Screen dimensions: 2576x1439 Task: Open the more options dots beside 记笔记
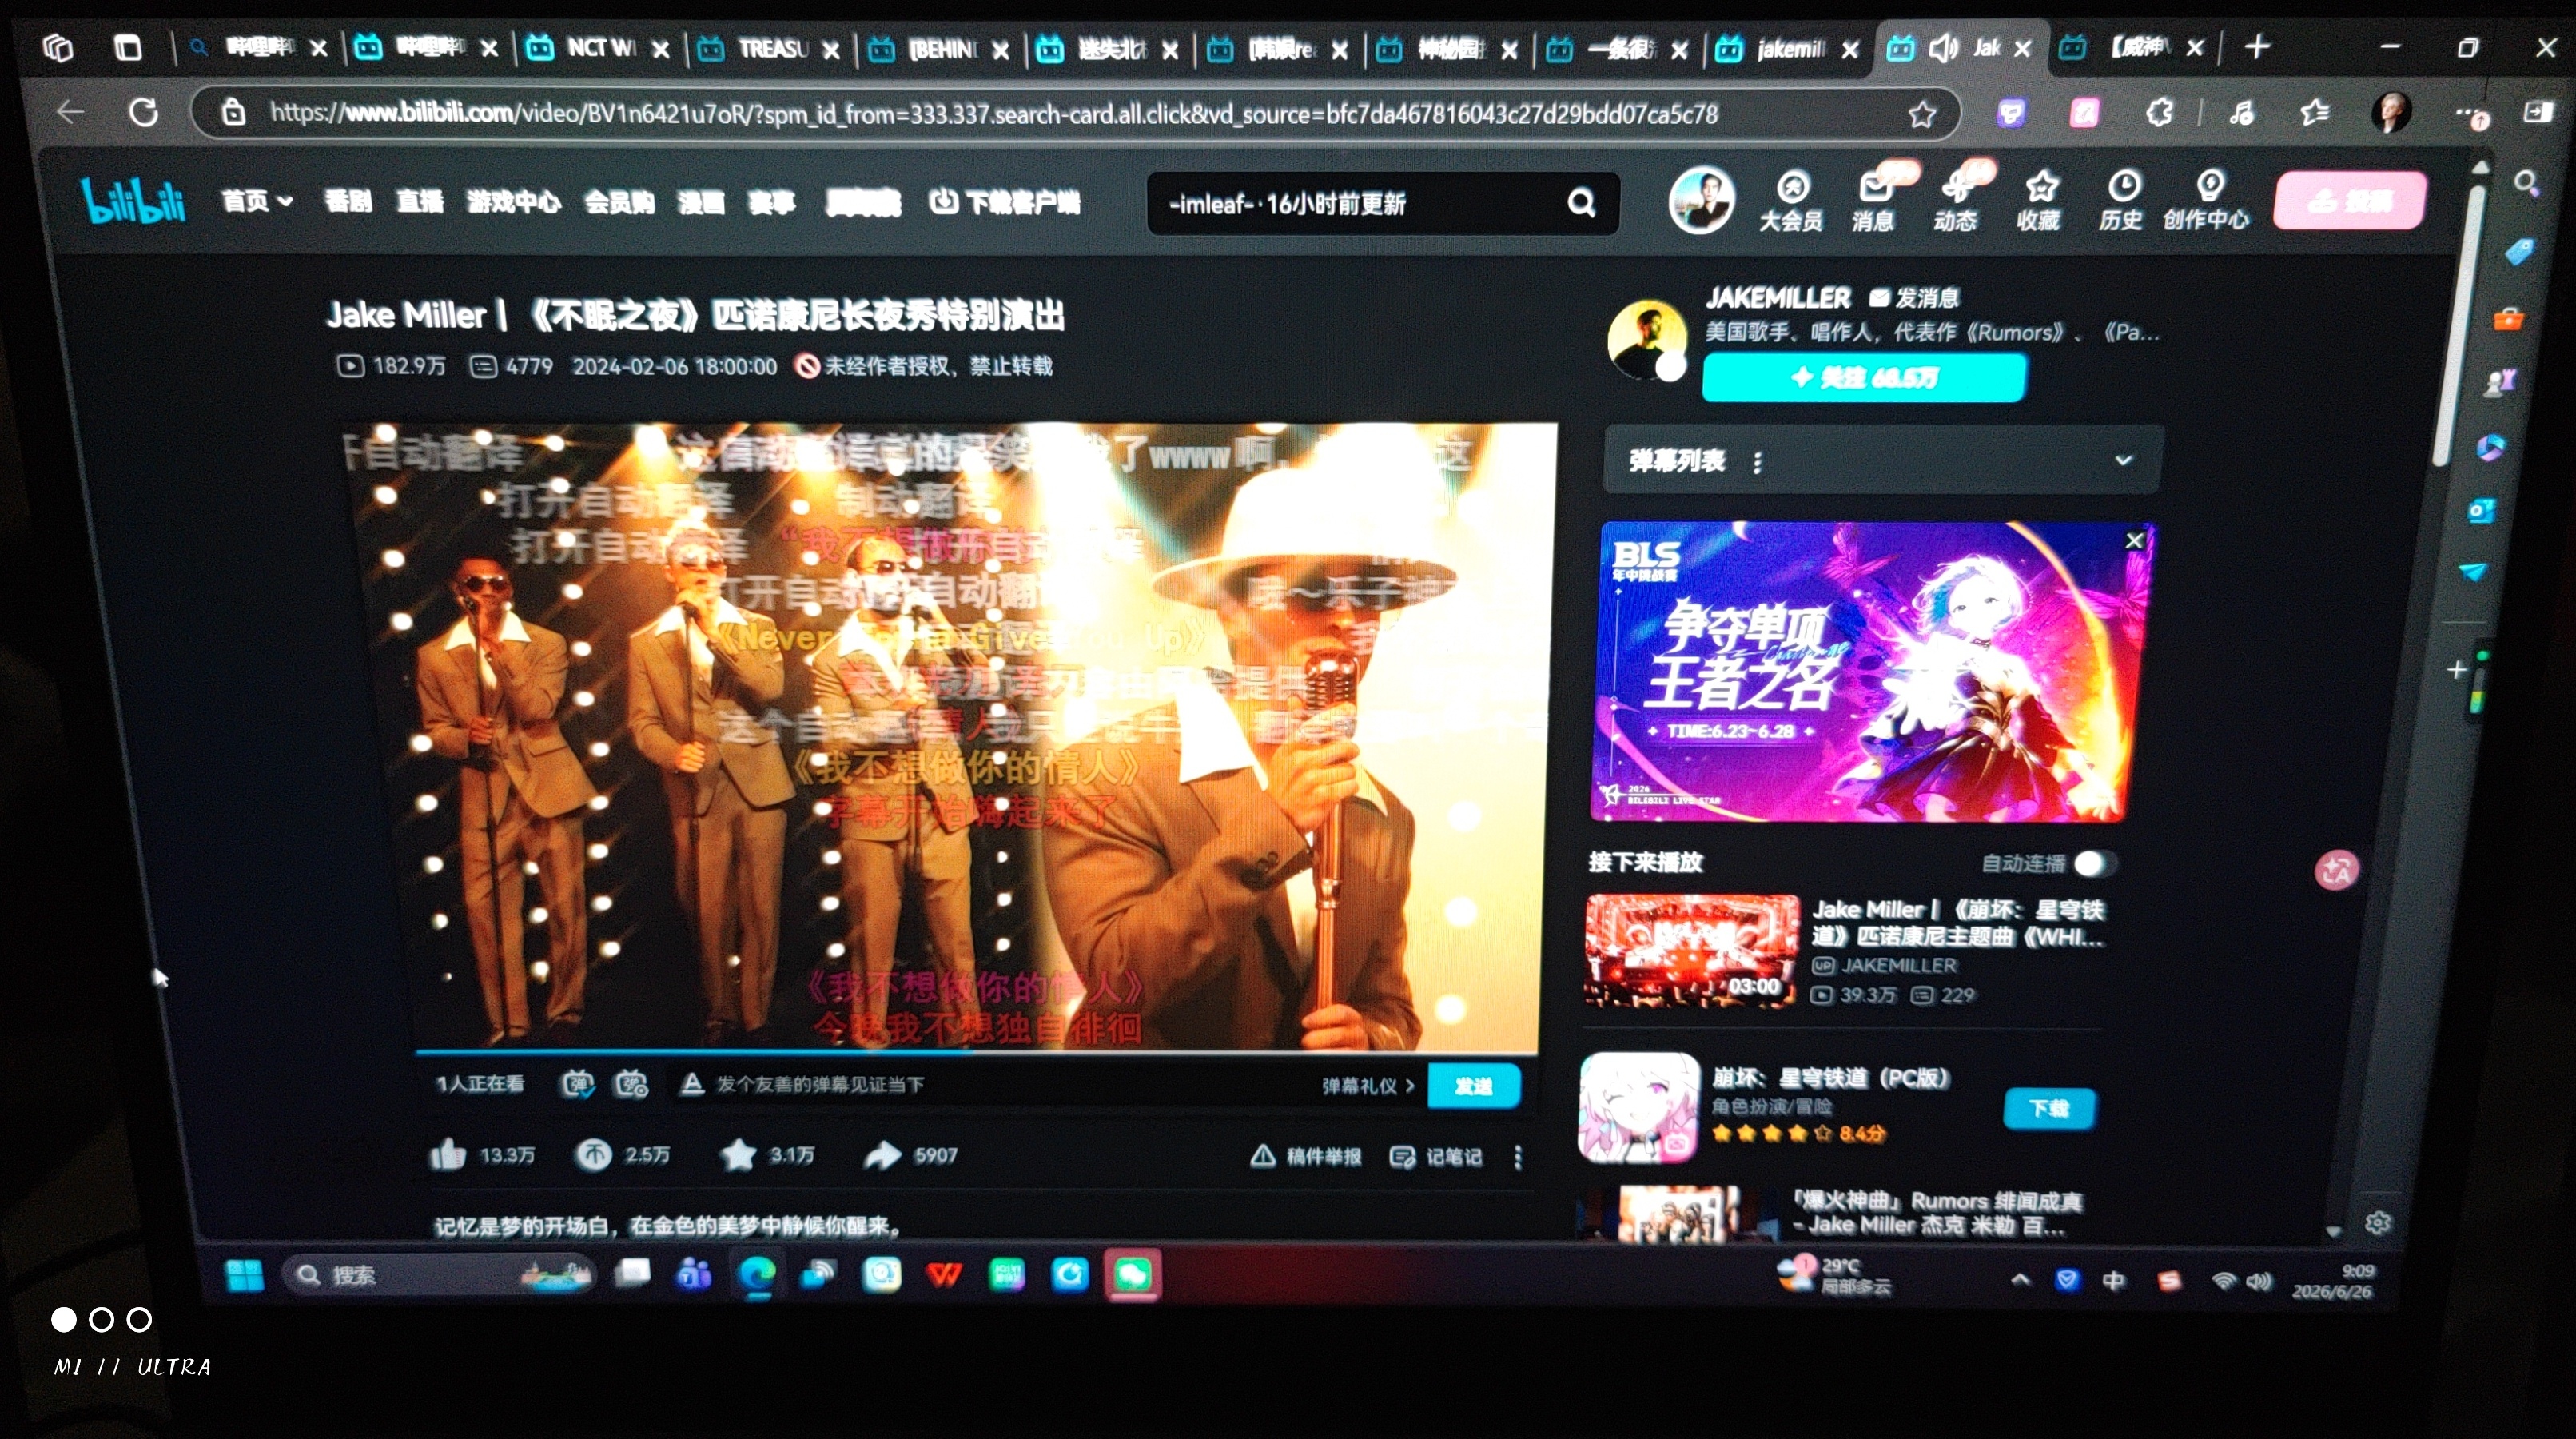(1518, 1157)
